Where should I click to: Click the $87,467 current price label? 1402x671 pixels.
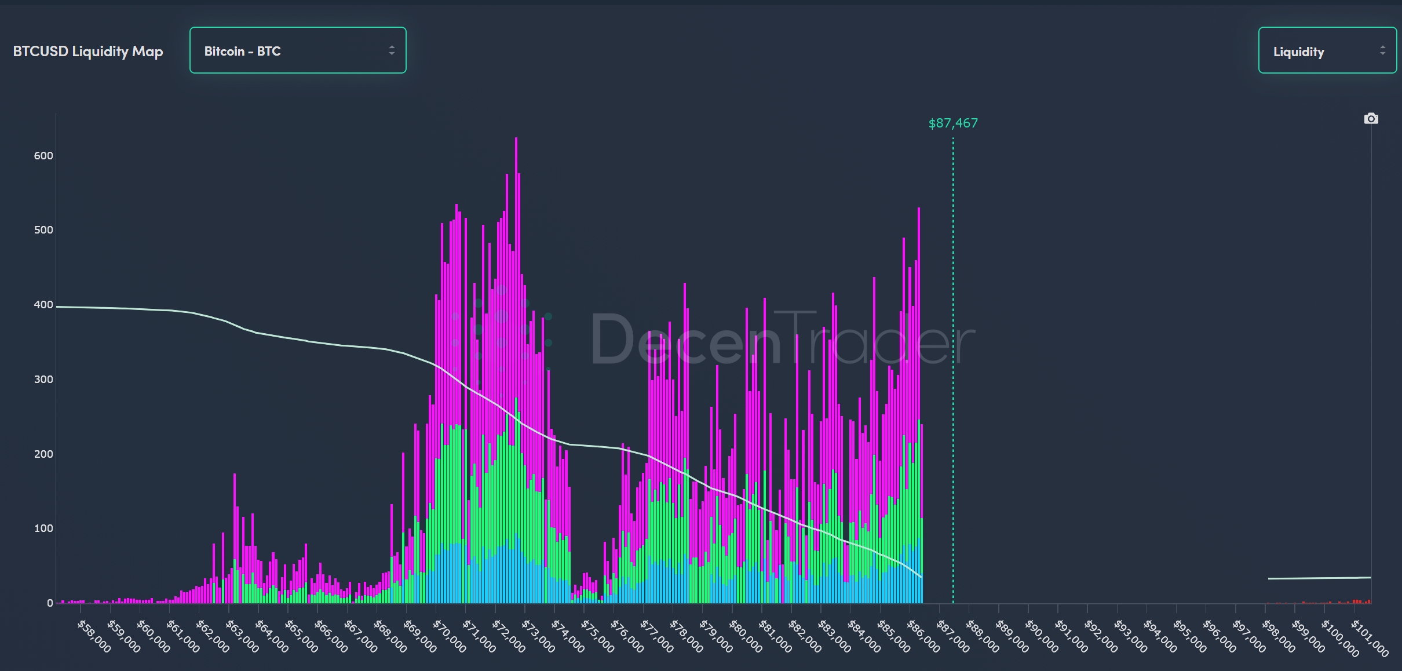(x=952, y=123)
